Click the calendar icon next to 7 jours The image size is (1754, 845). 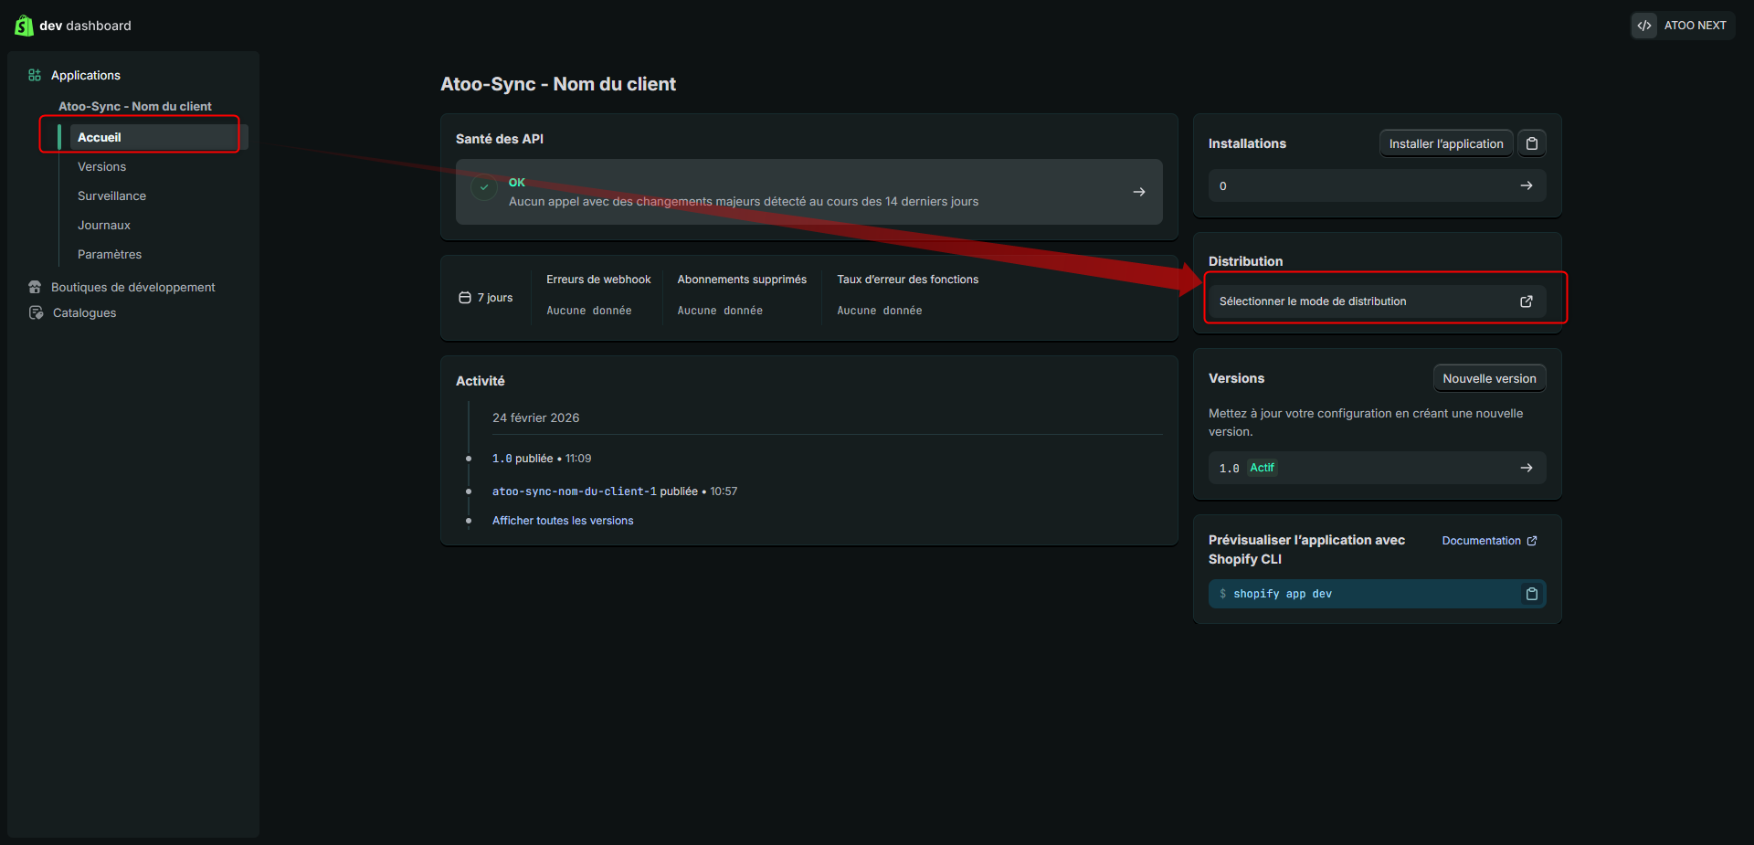coord(465,298)
